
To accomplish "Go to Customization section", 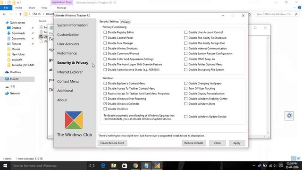I will pos(68,34).
